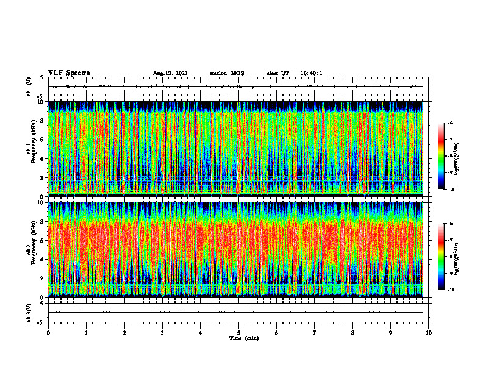Click time axis tick label "5"
This screenshot has height=373, width=483.
pyautogui.click(x=238, y=333)
